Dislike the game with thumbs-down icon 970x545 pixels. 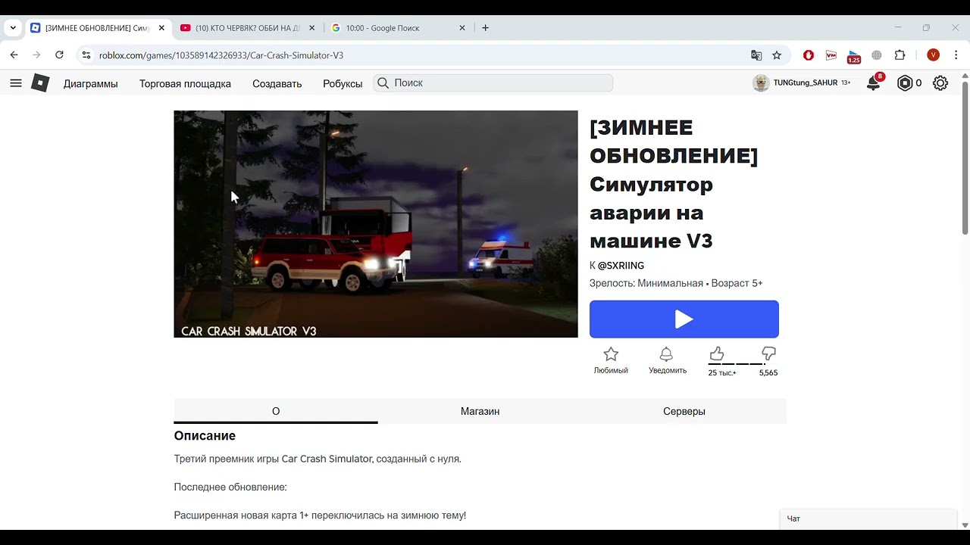769,353
